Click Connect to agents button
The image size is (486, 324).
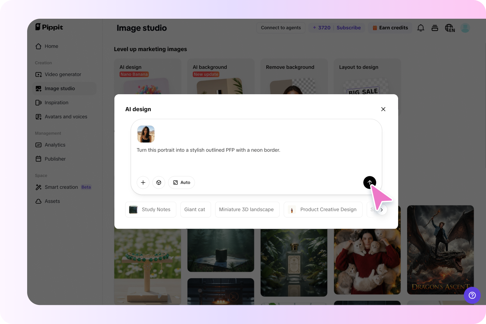point(281,28)
